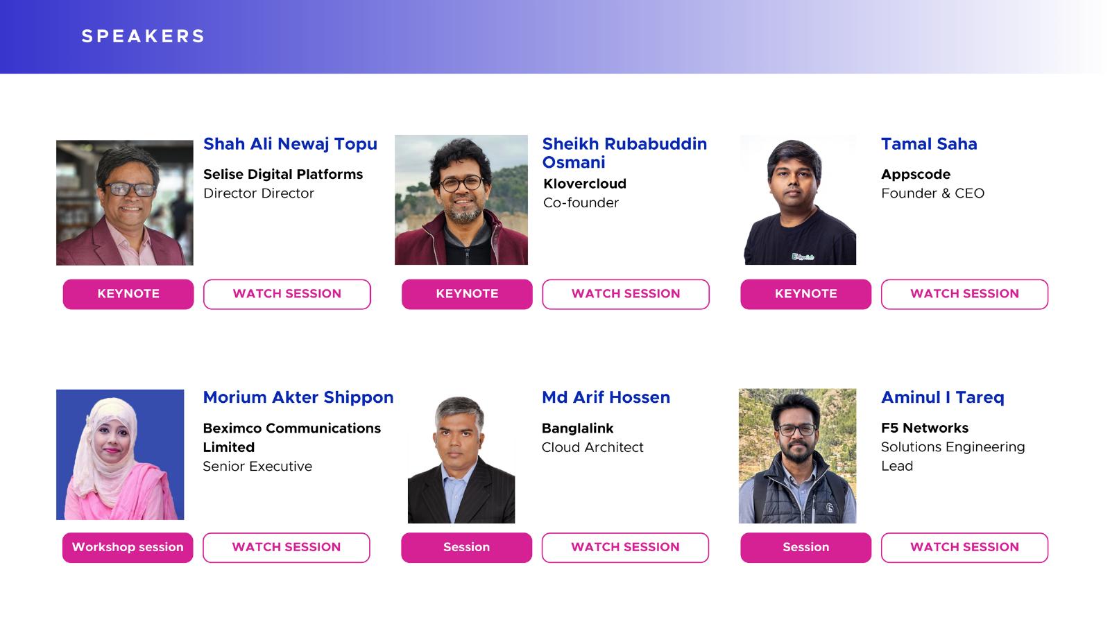Watch Sheikh Rubabuddin Osmani's session

[x=625, y=294]
